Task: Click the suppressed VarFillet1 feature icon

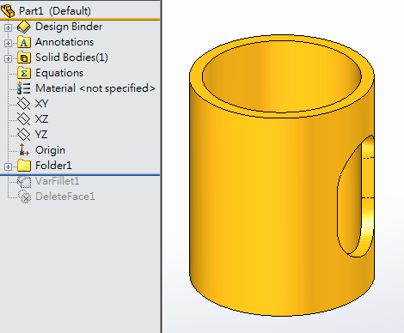Action: click(x=24, y=181)
